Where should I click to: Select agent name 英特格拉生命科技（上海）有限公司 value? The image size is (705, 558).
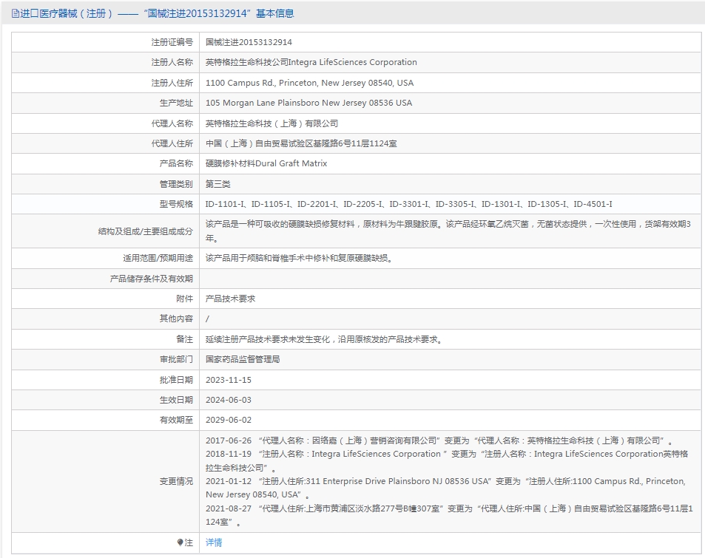[x=272, y=123]
